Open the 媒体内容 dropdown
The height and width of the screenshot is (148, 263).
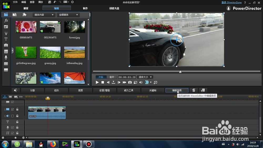pyautogui.click(x=44, y=15)
